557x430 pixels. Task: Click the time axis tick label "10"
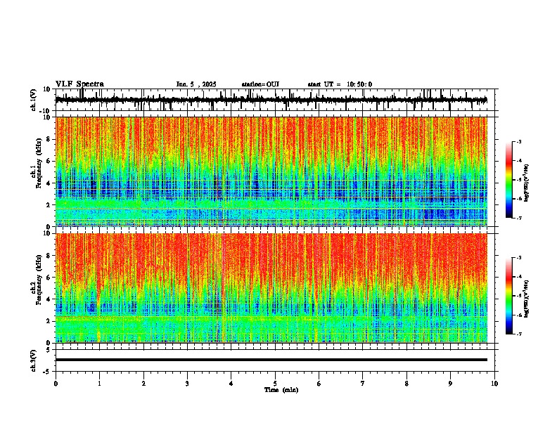click(494, 384)
